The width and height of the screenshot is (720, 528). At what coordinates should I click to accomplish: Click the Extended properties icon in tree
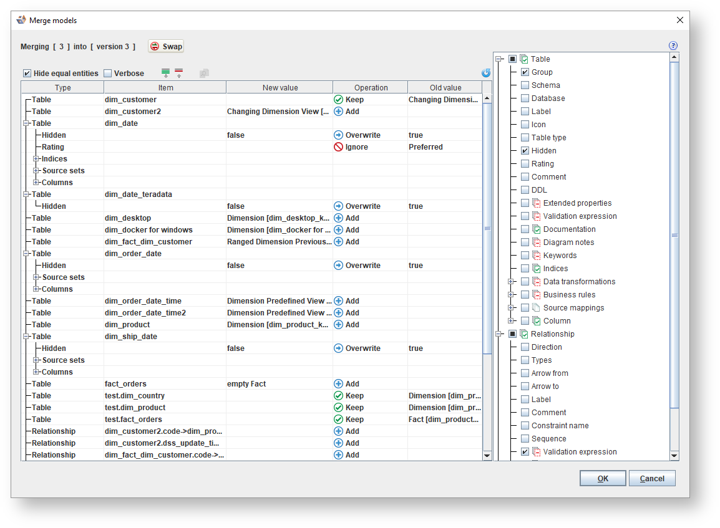pos(536,203)
